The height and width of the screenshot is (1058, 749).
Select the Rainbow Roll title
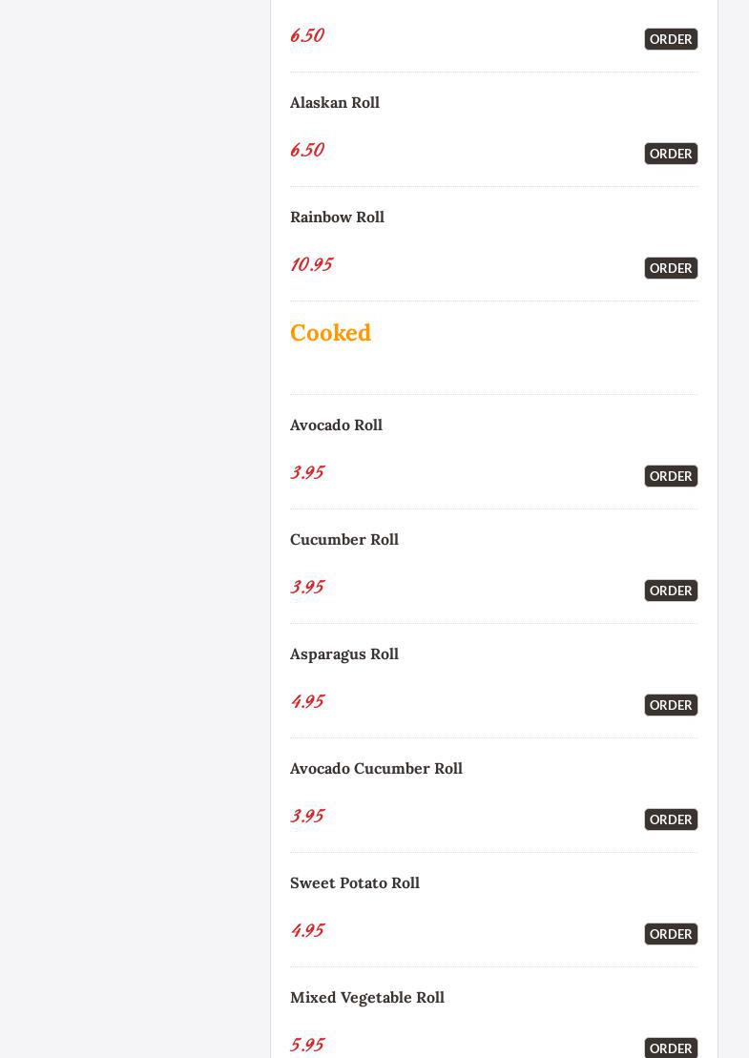pos(337,218)
